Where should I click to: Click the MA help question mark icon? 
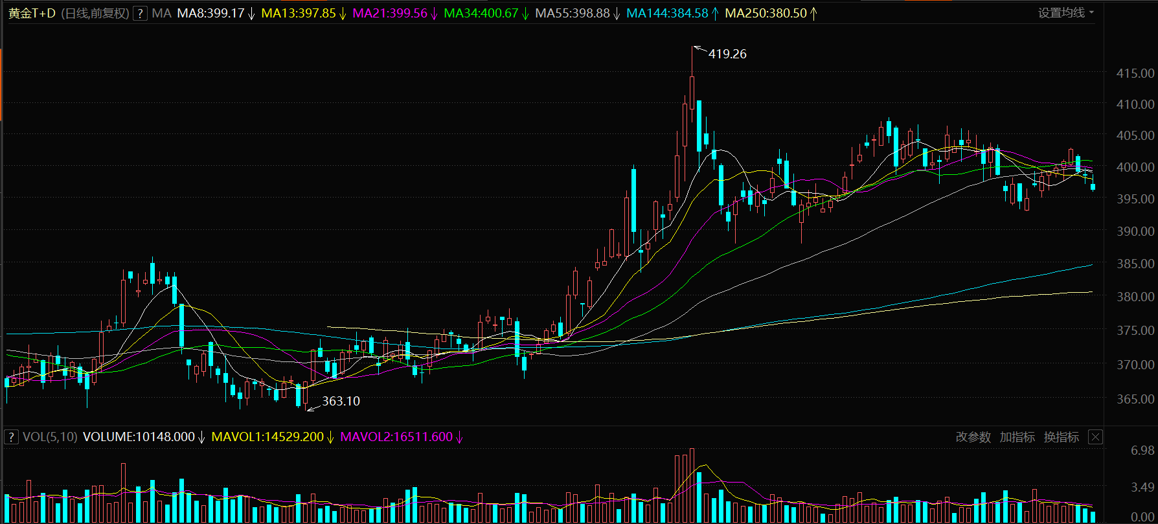tap(140, 13)
